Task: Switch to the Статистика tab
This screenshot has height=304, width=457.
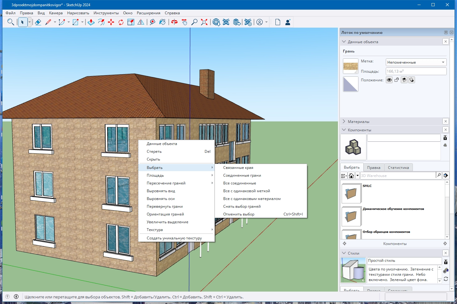Action: tap(398, 167)
